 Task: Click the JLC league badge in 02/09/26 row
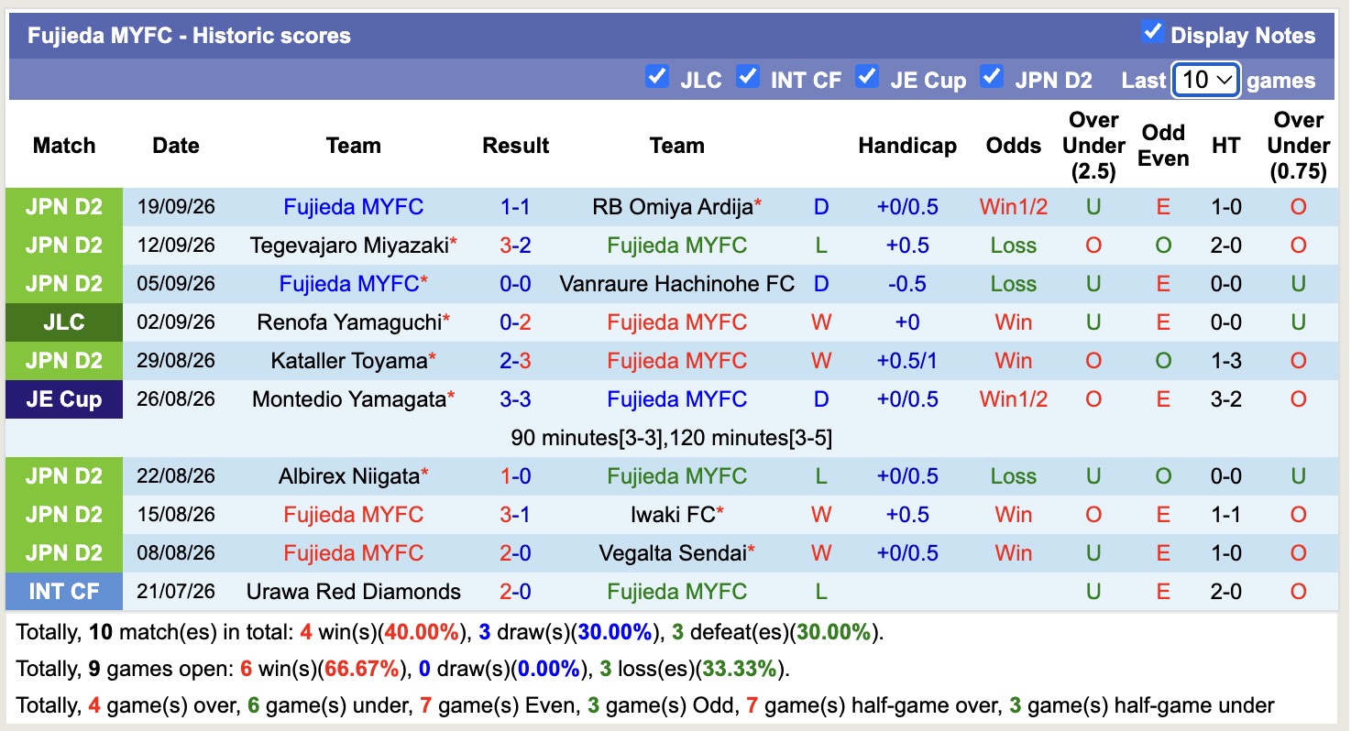click(64, 322)
